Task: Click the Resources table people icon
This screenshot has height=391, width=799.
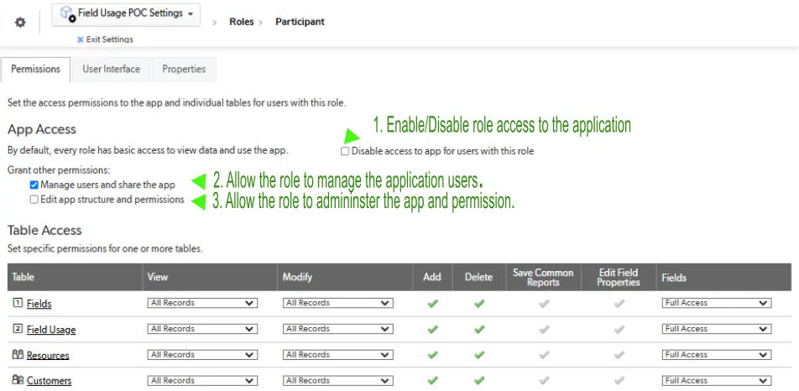Action: [x=18, y=354]
